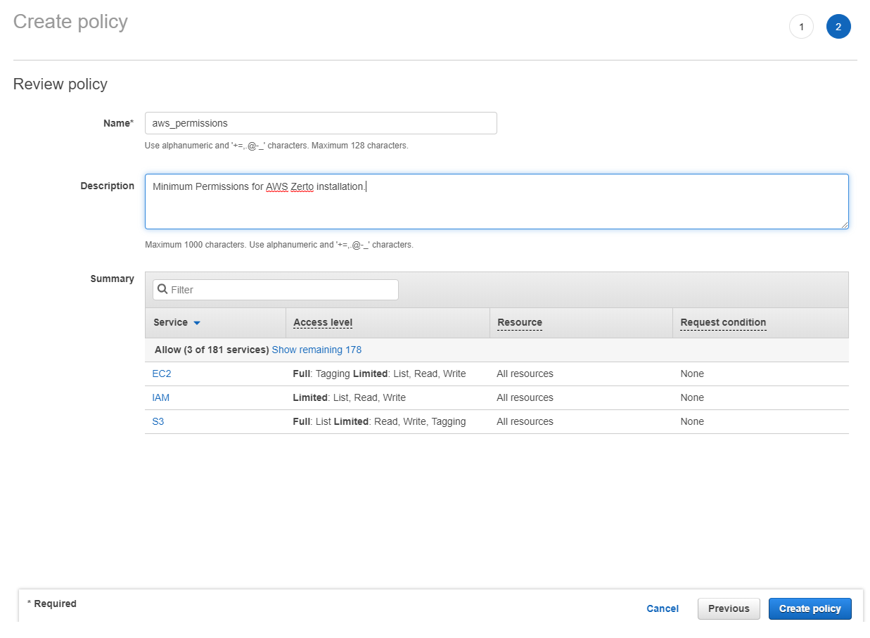The height and width of the screenshot is (638, 870).
Task: Click the Create policy button
Action: point(810,608)
